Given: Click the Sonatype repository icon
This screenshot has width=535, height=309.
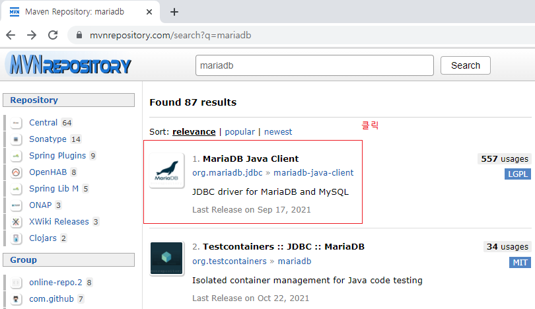Looking at the screenshot, I should click(16, 139).
